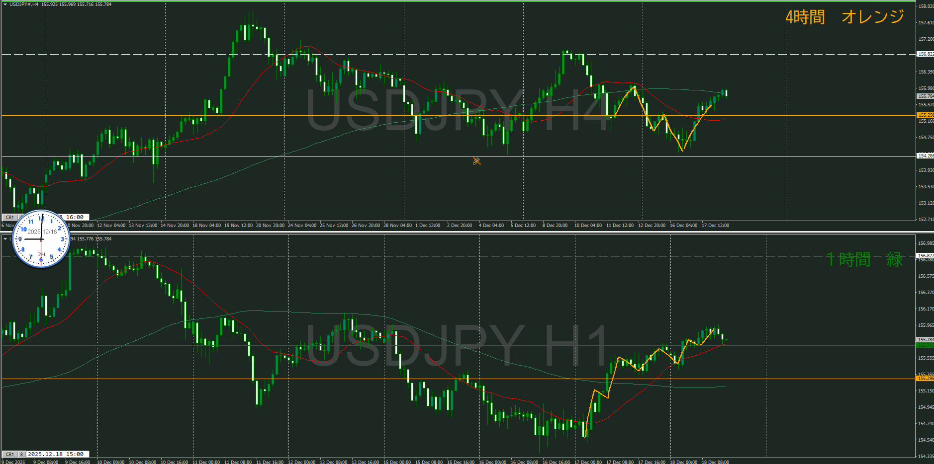Expand the H4 chart title dropdown arrow
The height and width of the screenshot is (464, 934).
[x=5, y=4]
